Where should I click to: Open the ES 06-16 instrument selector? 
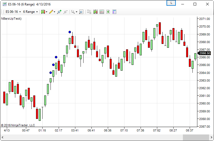tap(13, 12)
